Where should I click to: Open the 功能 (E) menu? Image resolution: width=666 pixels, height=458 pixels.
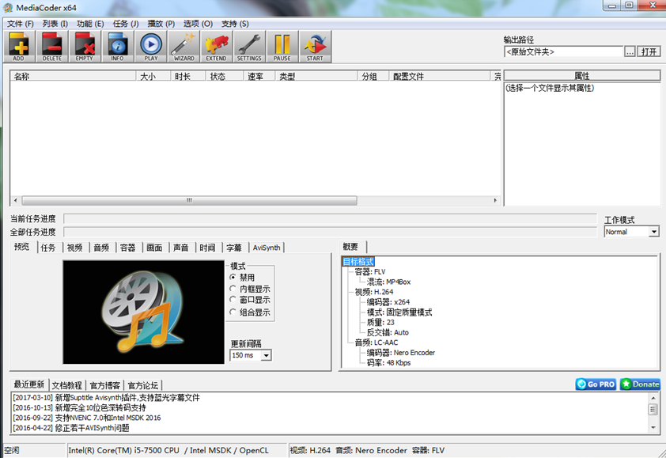(x=89, y=24)
